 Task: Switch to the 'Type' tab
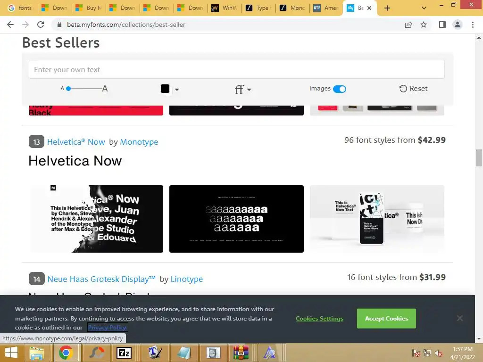pos(258,8)
